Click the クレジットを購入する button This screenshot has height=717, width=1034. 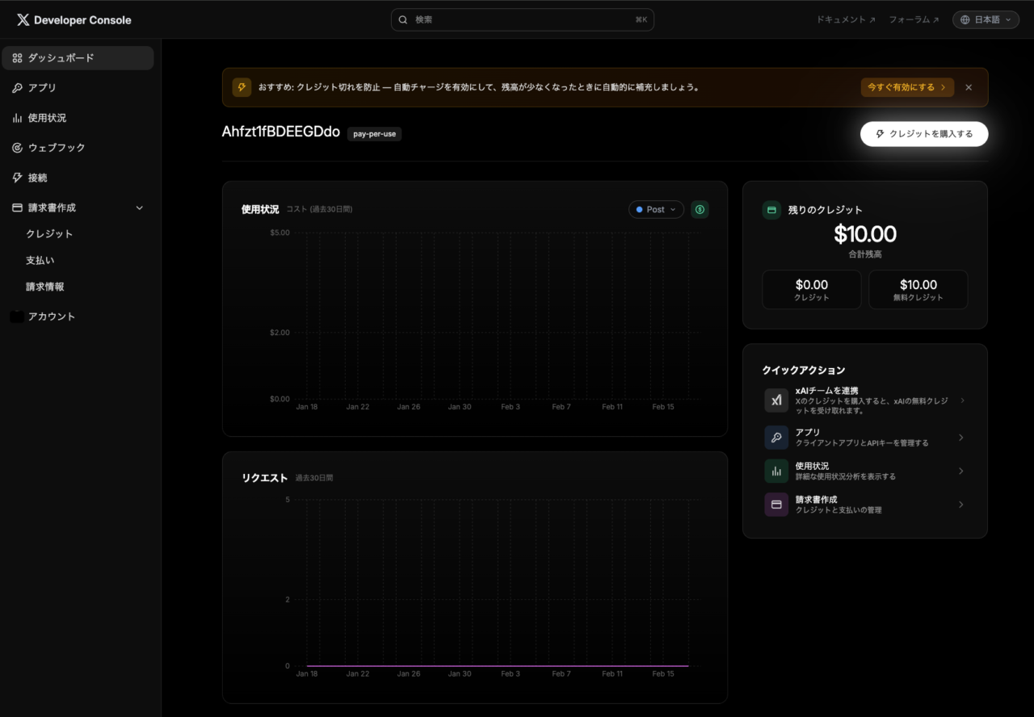[923, 134]
